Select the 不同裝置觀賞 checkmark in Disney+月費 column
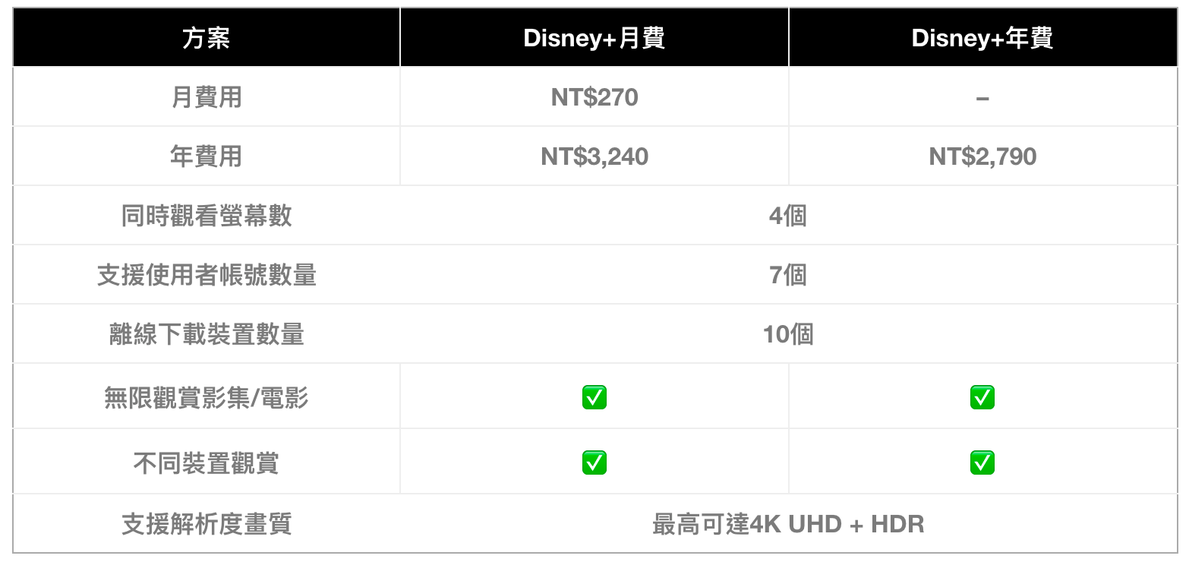Viewport: 1189px width, 562px height. (594, 463)
